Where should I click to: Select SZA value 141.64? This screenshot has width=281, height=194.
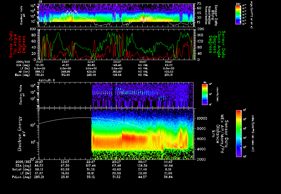click(168, 166)
